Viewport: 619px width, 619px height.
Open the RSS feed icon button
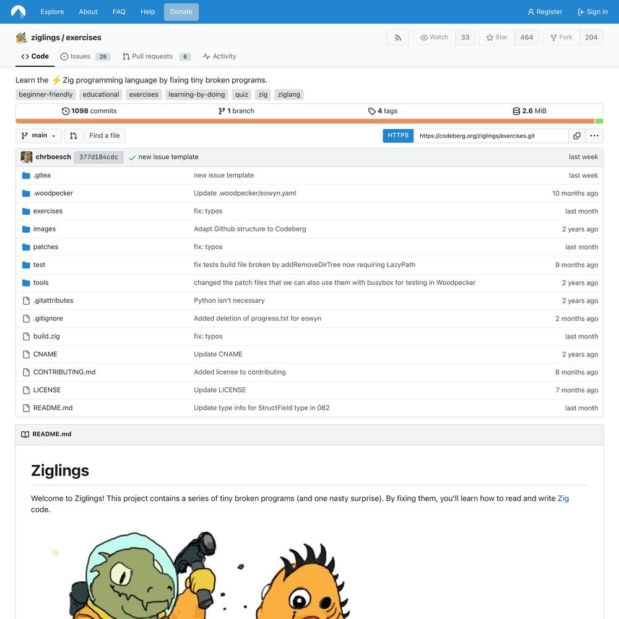click(397, 38)
